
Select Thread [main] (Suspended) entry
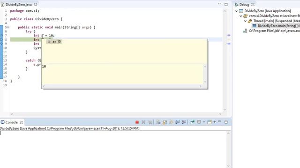277,21
